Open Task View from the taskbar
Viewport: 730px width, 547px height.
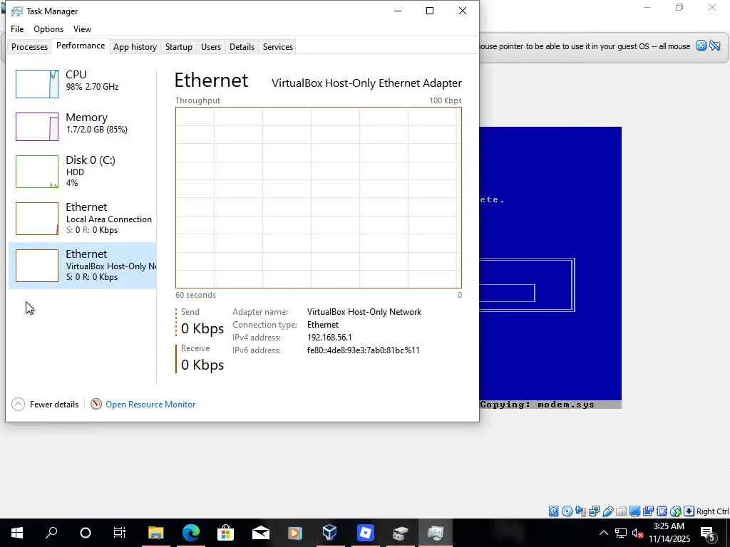point(120,533)
